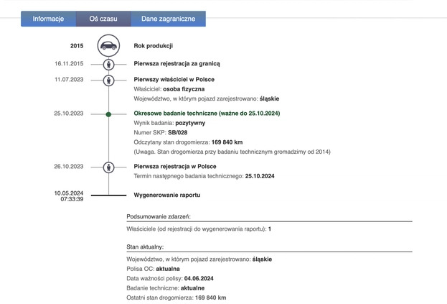Click the Wygenerowanie raportu label
The width and height of the screenshot is (447, 304).
point(166,195)
